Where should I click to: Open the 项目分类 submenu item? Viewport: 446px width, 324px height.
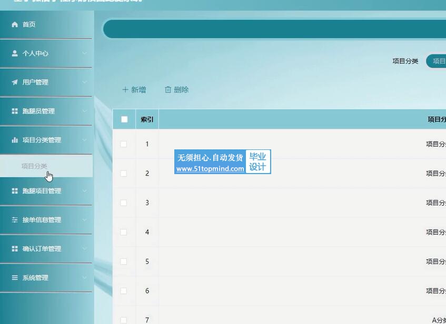(34, 166)
